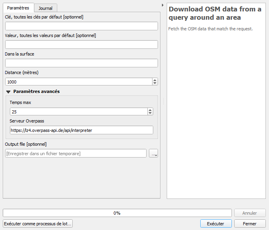Click the Output file path field
This screenshot has width=269, height=230.
[x=75, y=153]
